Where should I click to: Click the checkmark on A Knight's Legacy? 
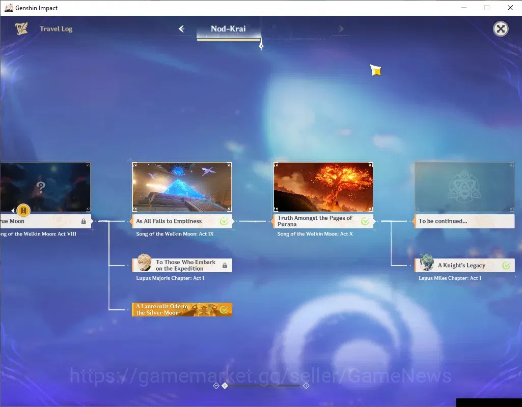click(x=506, y=266)
